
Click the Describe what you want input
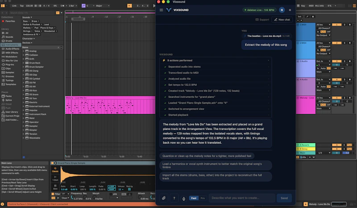242,198
